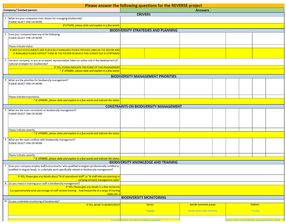
Task: Click the BIODIVERSITY MANAGEMENT PRIORITIES header
Action: tap(143, 76)
